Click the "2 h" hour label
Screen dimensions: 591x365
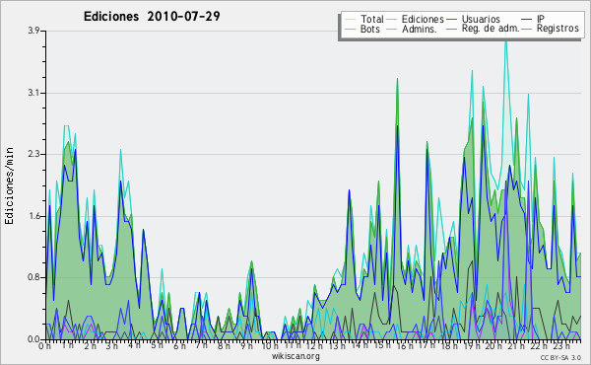click(x=90, y=345)
